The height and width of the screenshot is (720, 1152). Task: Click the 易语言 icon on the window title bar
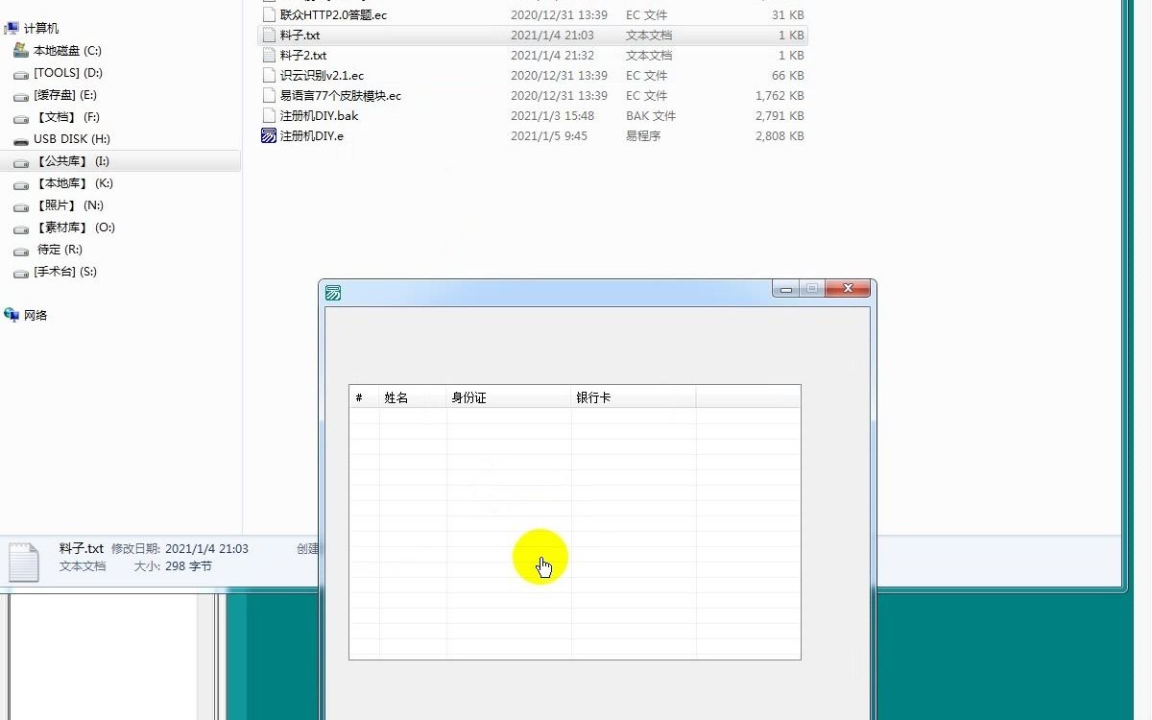(x=332, y=292)
